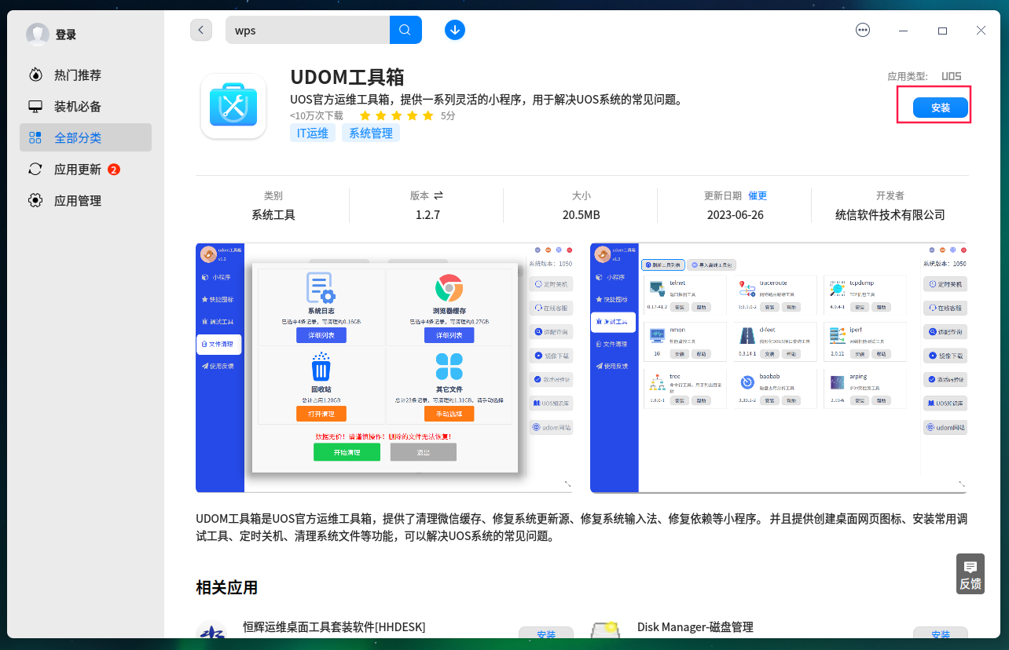Screen dimensions: 1009x650
Task: Click the blue search magnifier icon
Action: click(x=405, y=29)
